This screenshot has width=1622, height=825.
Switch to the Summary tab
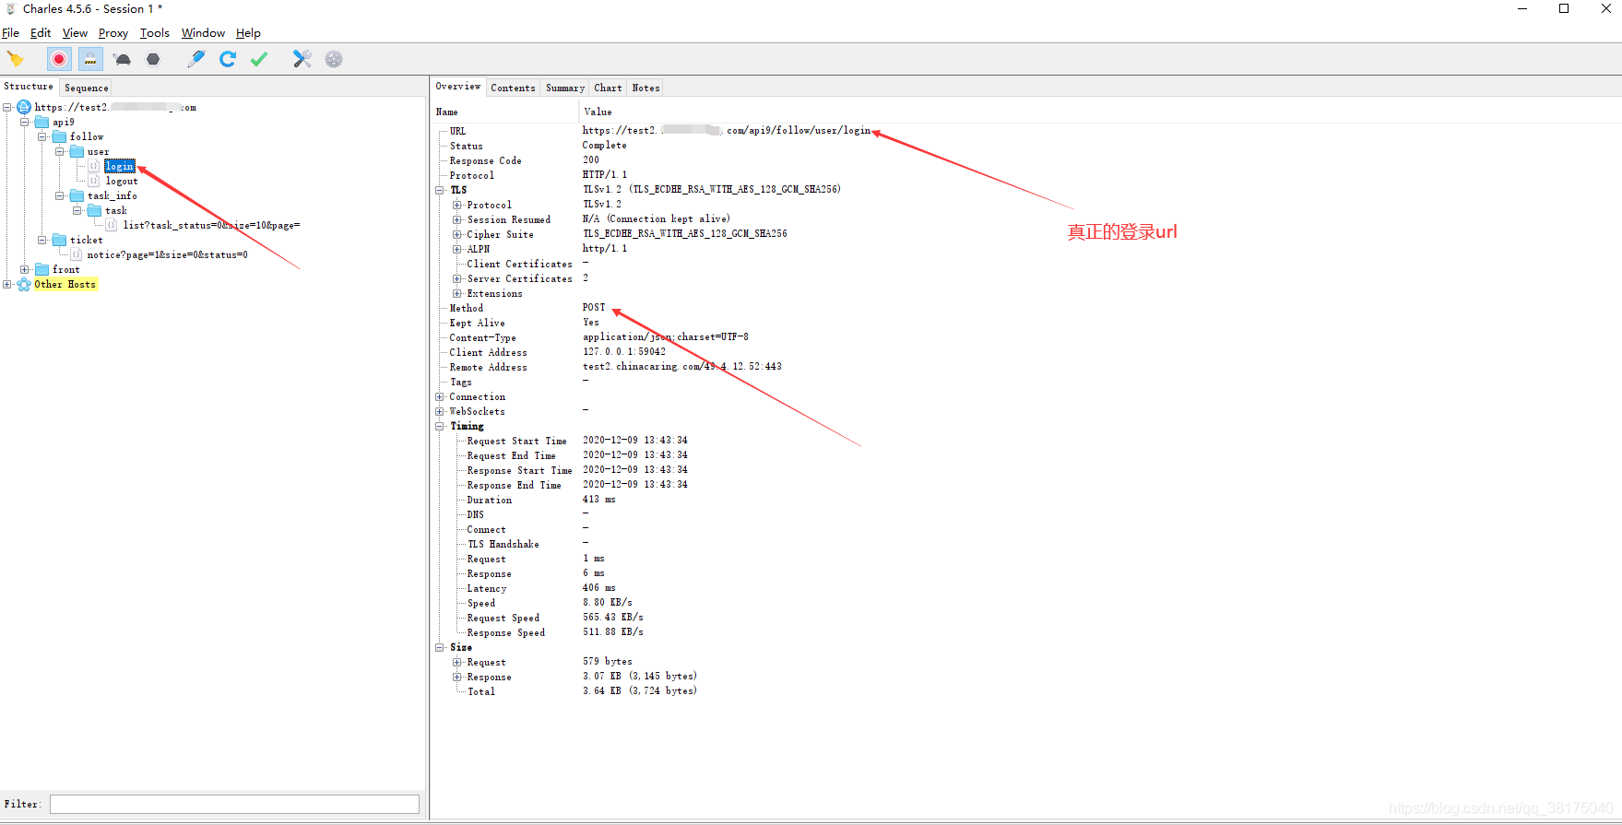pyautogui.click(x=565, y=88)
